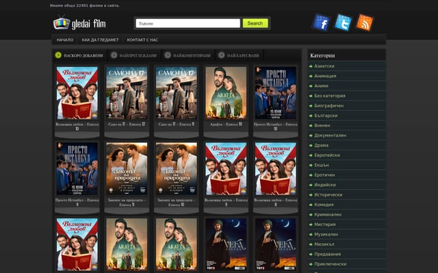
Task: Open the Предавания category link
Action: click(x=327, y=254)
